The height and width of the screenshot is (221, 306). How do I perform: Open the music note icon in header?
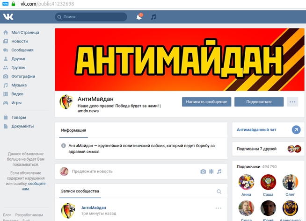[x=153, y=17]
